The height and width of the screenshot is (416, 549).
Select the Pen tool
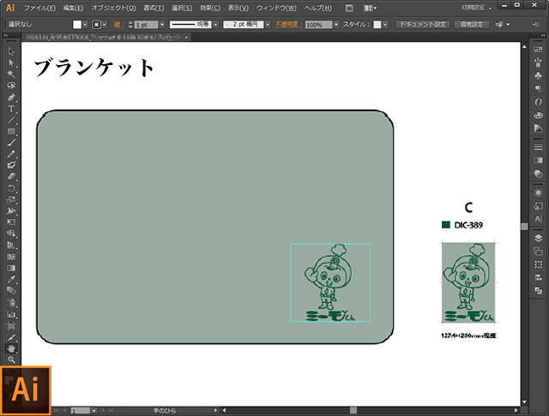[x=11, y=97]
